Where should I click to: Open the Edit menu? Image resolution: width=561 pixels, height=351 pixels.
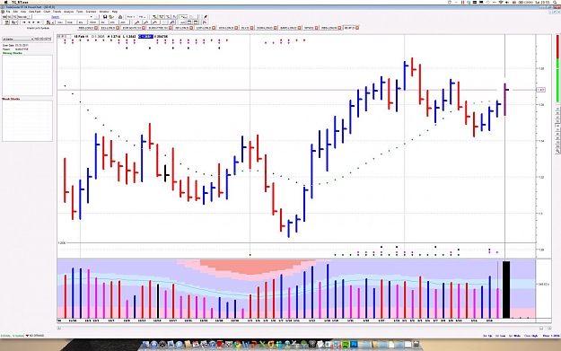pyautogui.click(x=15, y=12)
